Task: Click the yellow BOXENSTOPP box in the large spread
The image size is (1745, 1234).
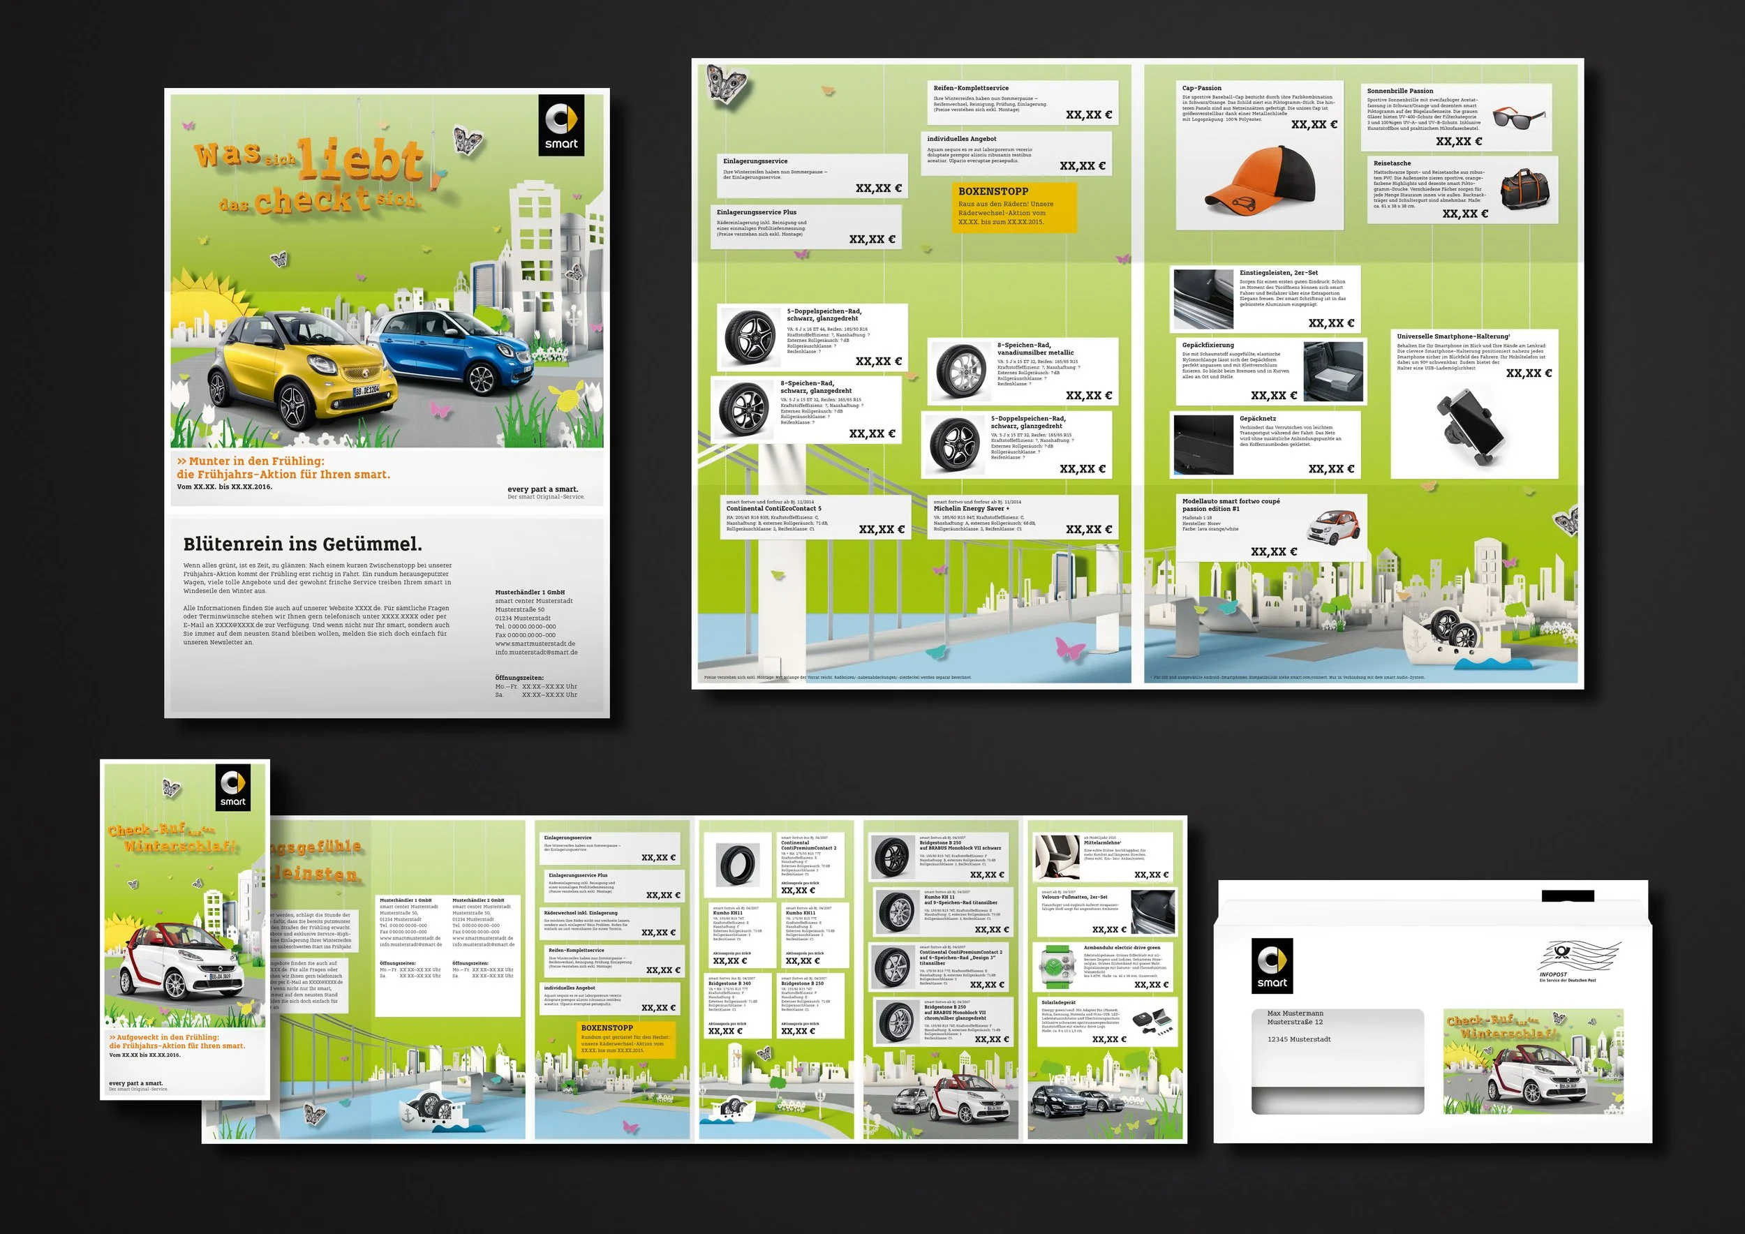Action: pyautogui.click(x=1015, y=207)
